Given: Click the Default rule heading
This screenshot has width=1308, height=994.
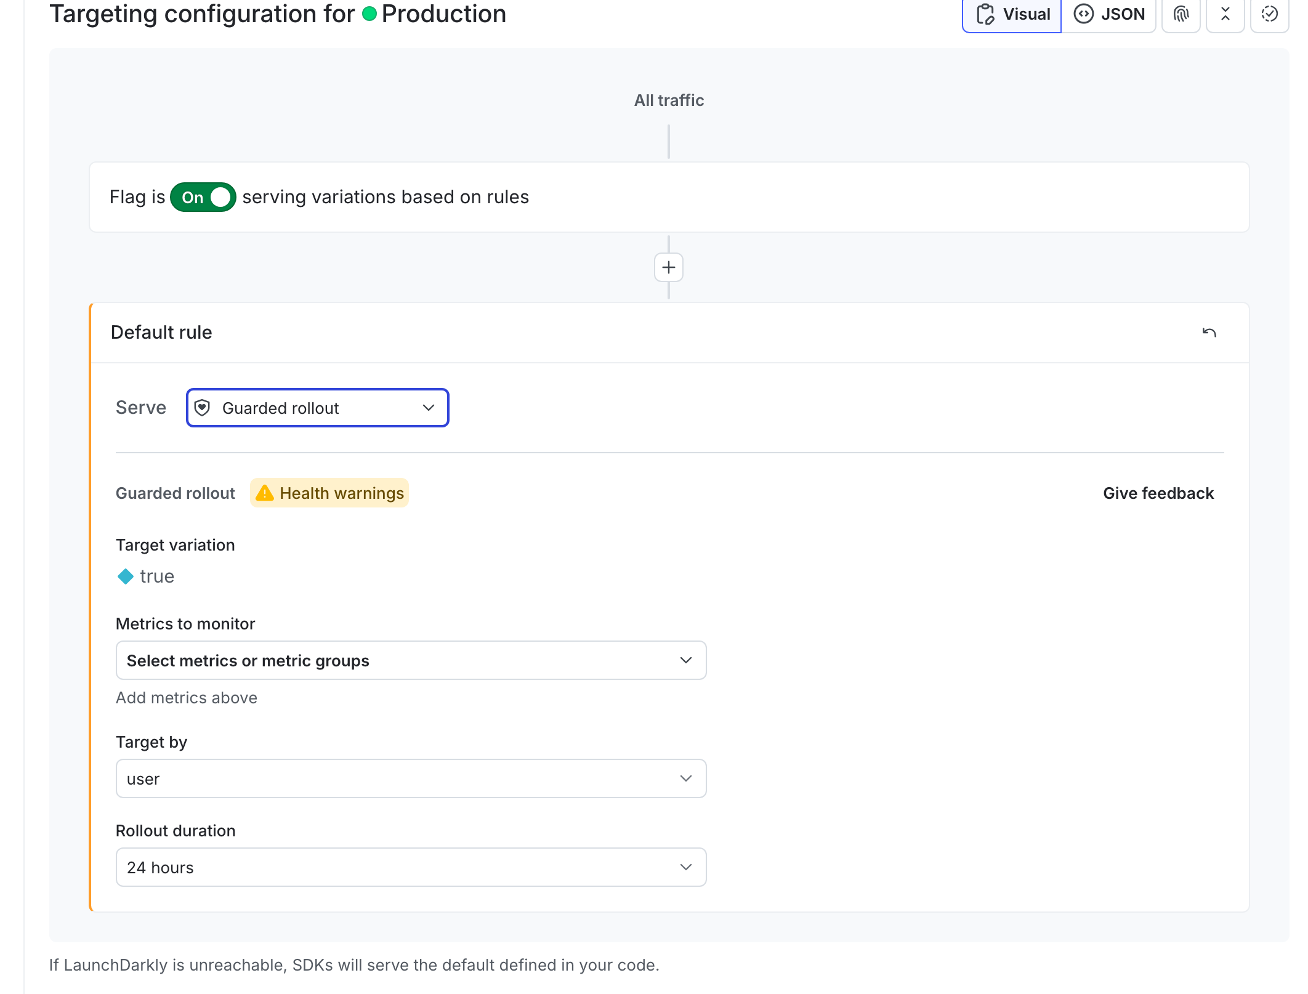Looking at the screenshot, I should (x=161, y=333).
